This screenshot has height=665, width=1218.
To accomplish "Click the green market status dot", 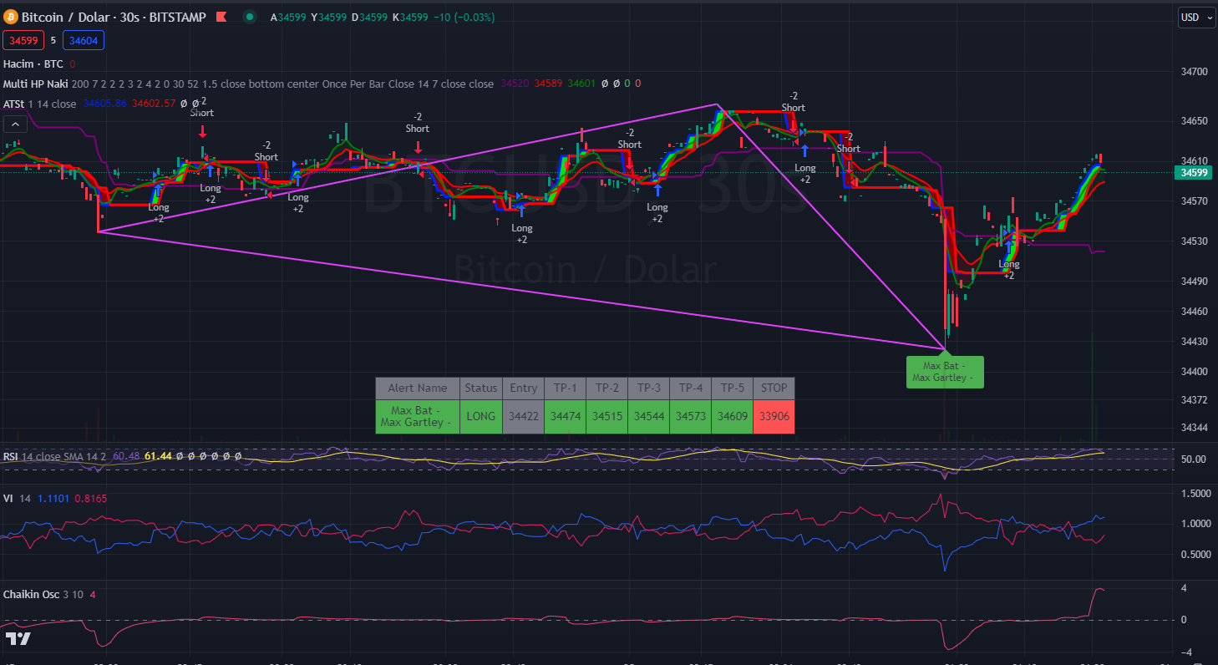I will pos(249,17).
